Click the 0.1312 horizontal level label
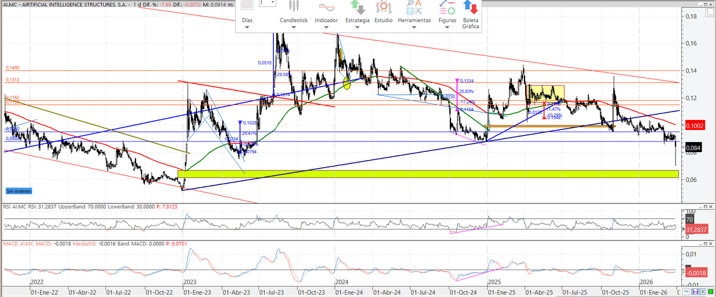Screen dimensions: 716x297 [13, 80]
